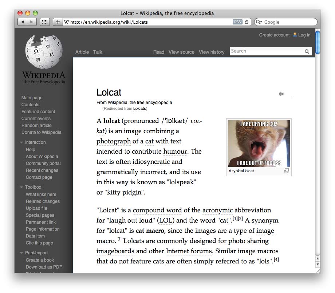Click the RSS feed icon in address bar
The height and width of the screenshot is (293, 335).
[237, 22]
